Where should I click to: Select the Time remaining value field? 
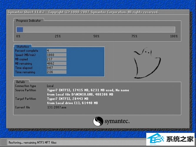(x=57, y=72)
